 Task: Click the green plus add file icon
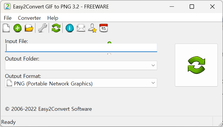click(x=17, y=28)
